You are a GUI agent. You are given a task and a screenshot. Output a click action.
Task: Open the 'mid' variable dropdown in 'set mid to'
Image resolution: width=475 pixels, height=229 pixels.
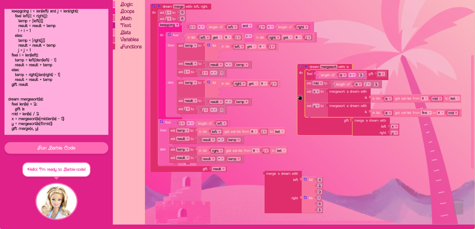(318, 83)
